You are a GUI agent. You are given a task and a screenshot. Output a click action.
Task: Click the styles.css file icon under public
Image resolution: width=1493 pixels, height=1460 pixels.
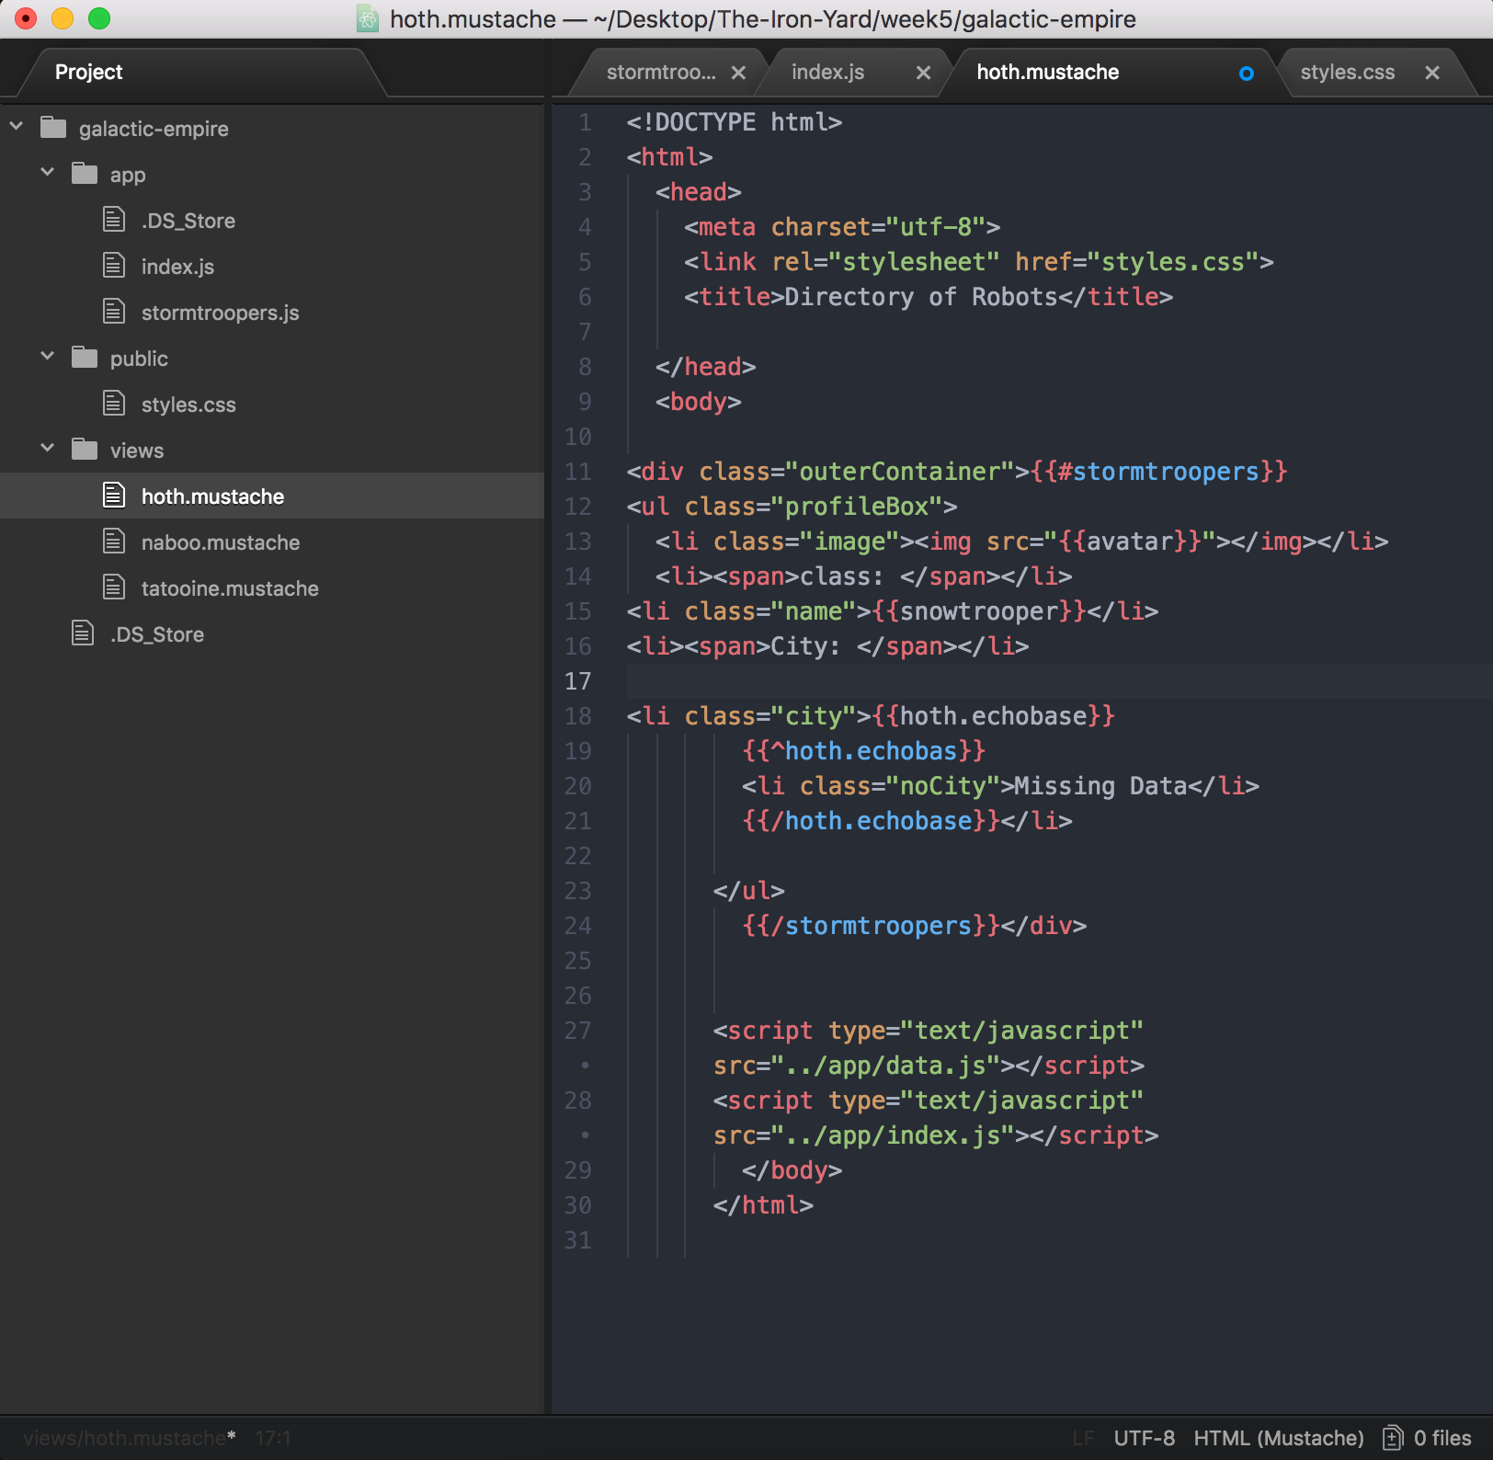[x=114, y=403]
